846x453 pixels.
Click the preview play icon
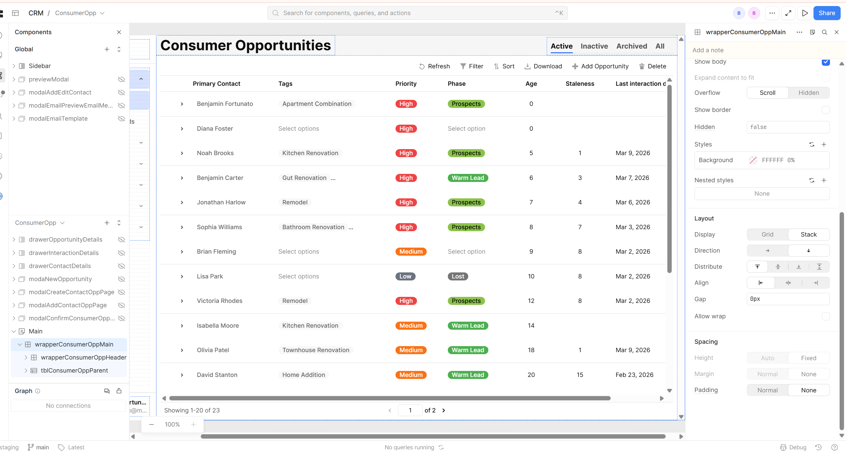point(805,13)
